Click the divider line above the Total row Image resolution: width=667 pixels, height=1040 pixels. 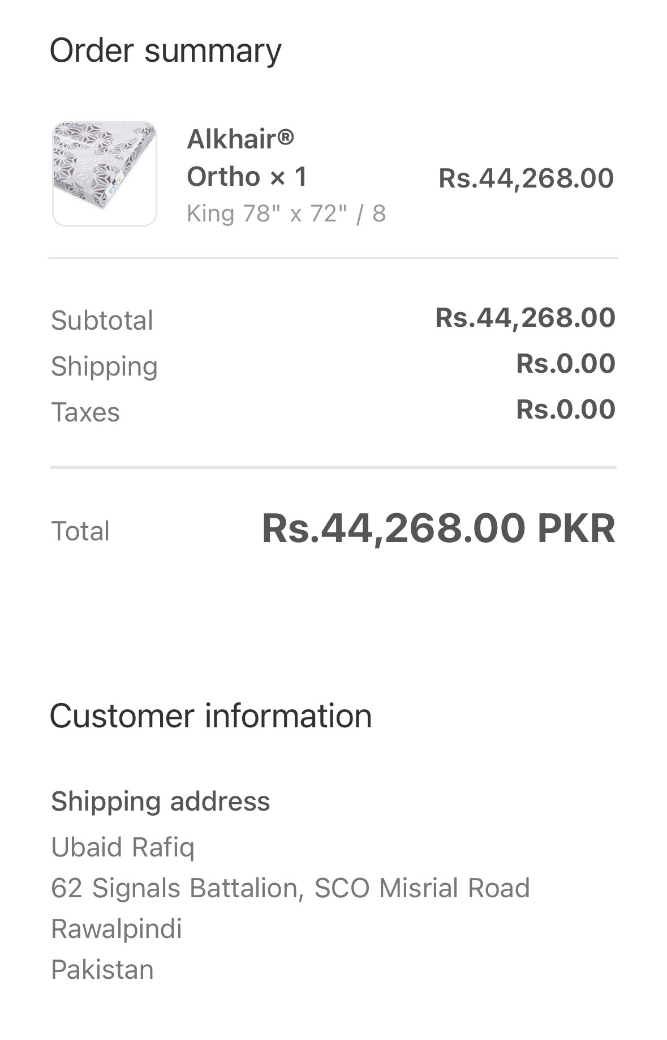[333, 467]
